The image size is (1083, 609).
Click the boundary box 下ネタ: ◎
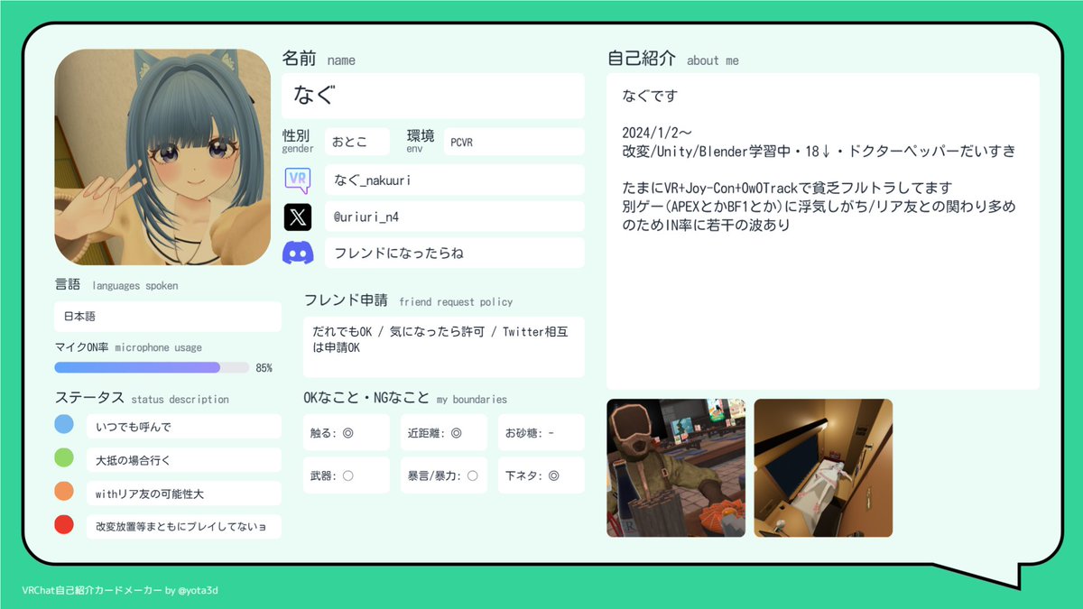pyautogui.click(x=541, y=475)
